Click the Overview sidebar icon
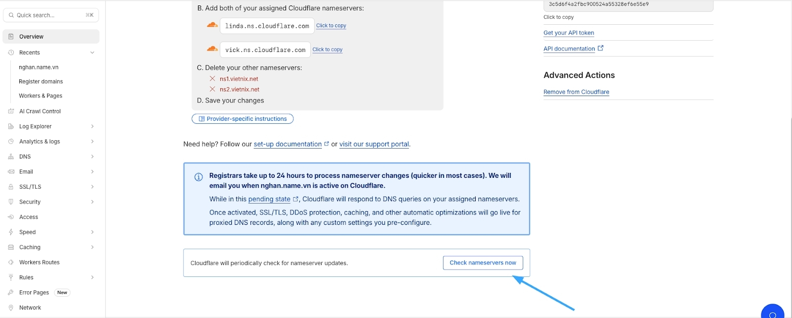Image resolution: width=792 pixels, height=318 pixels. pos(11,37)
